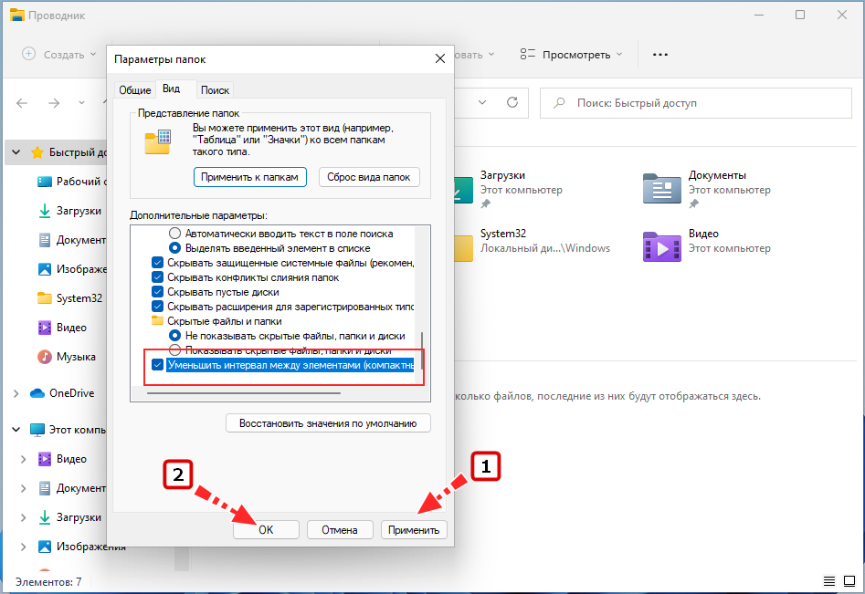Screen dimensions: 865x594
Task: Select Изображения icon under Этот компьютер
Action: 44,546
